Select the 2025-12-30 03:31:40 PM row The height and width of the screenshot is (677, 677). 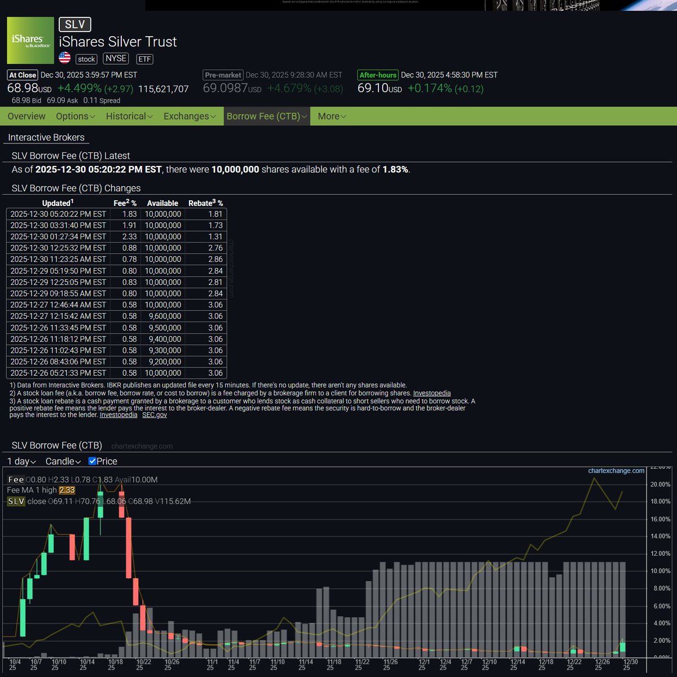[116, 225]
